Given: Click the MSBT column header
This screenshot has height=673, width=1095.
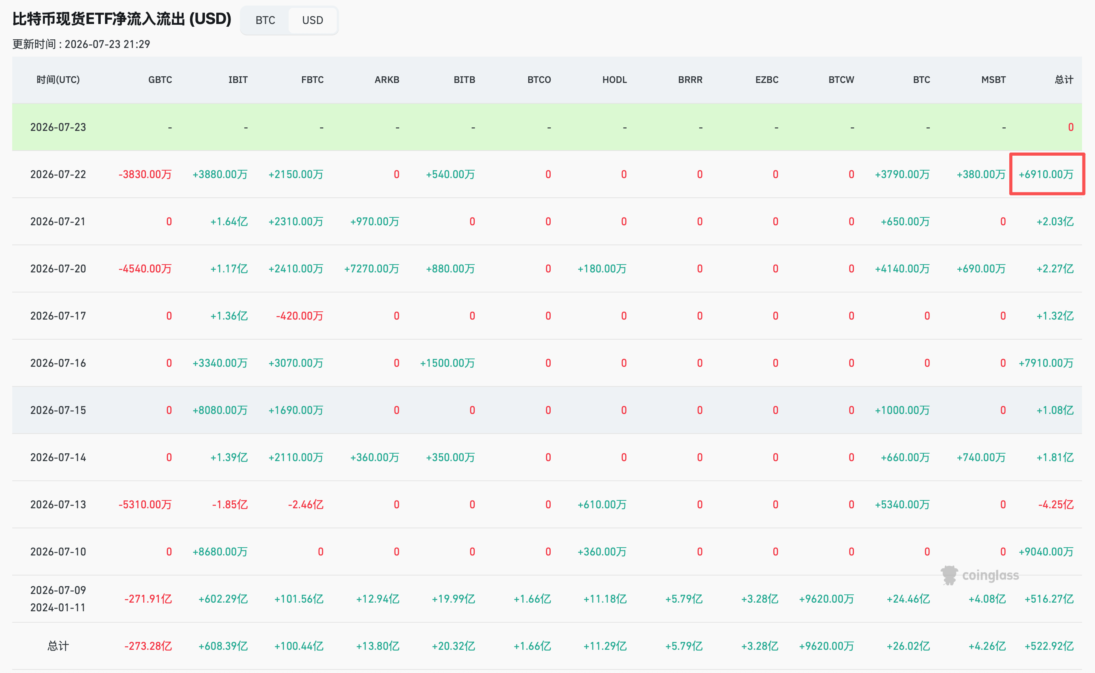Looking at the screenshot, I should [994, 80].
